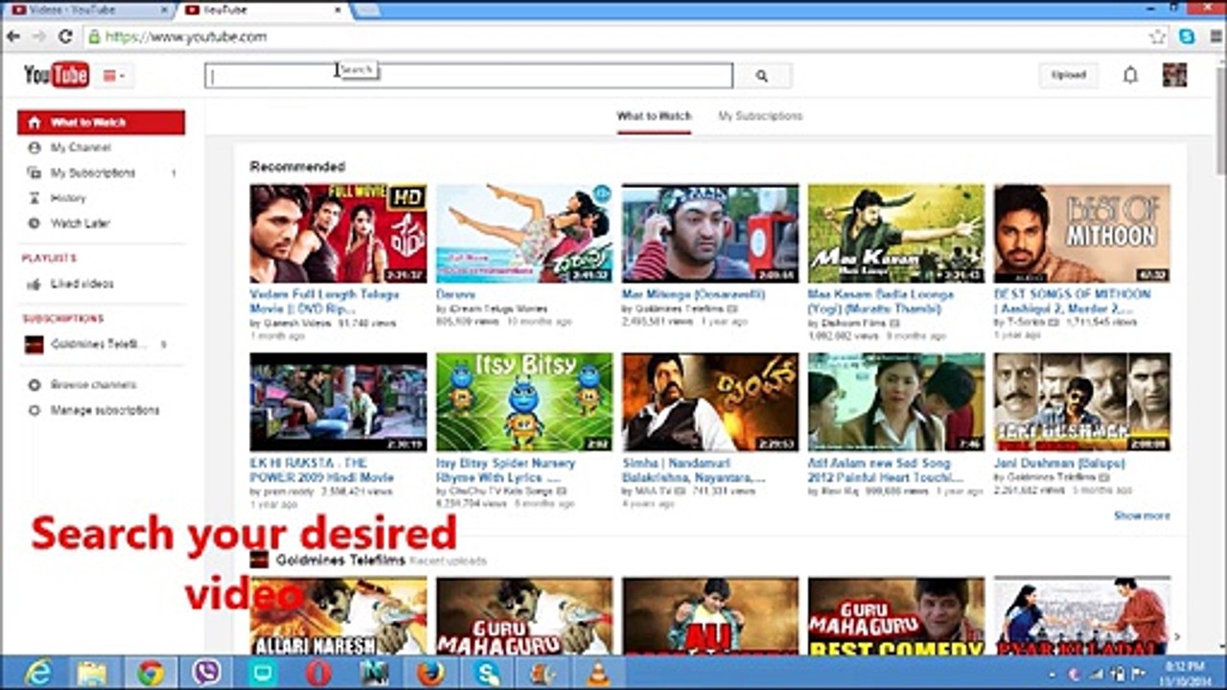The height and width of the screenshot is (690, 1227).
Task: Open History via the hourglass icon
Action: click(x=35, y=198)
